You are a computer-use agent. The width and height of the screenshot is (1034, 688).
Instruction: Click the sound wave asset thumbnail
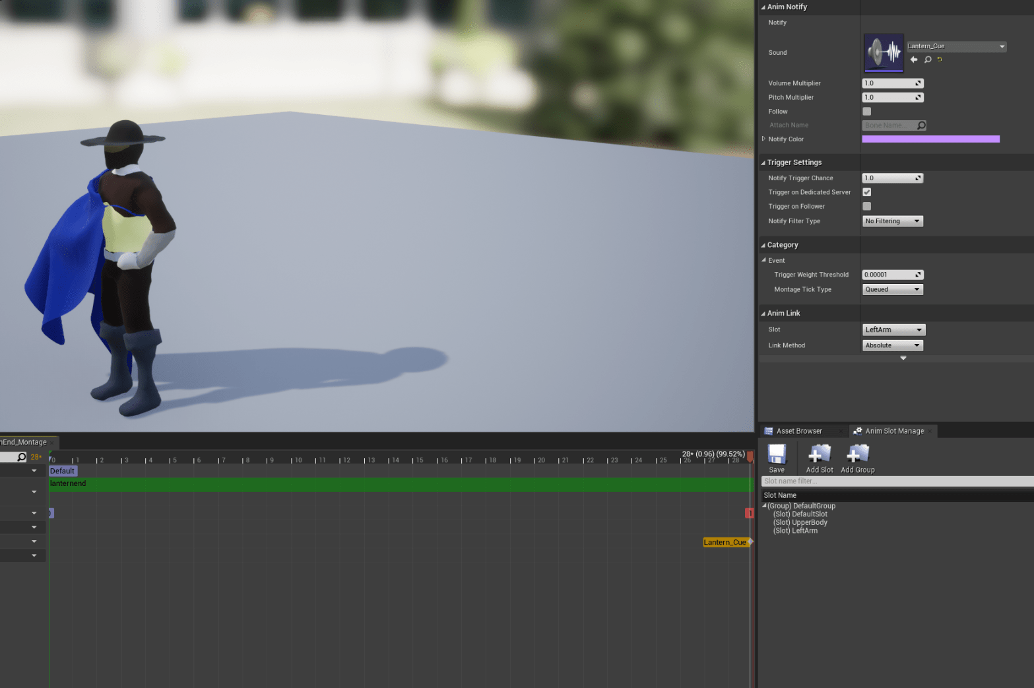(884, 53)
